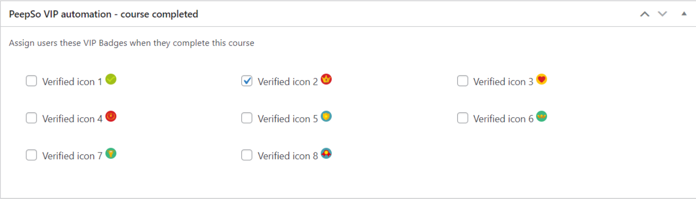Tick the Verified icon 7 checkbox
The width and height of the screenshot is (696, 199).
pos(32,155)
